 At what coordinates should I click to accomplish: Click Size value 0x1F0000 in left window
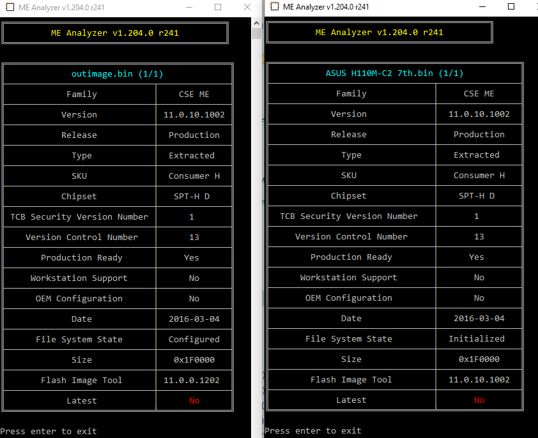tap(194, 360)
